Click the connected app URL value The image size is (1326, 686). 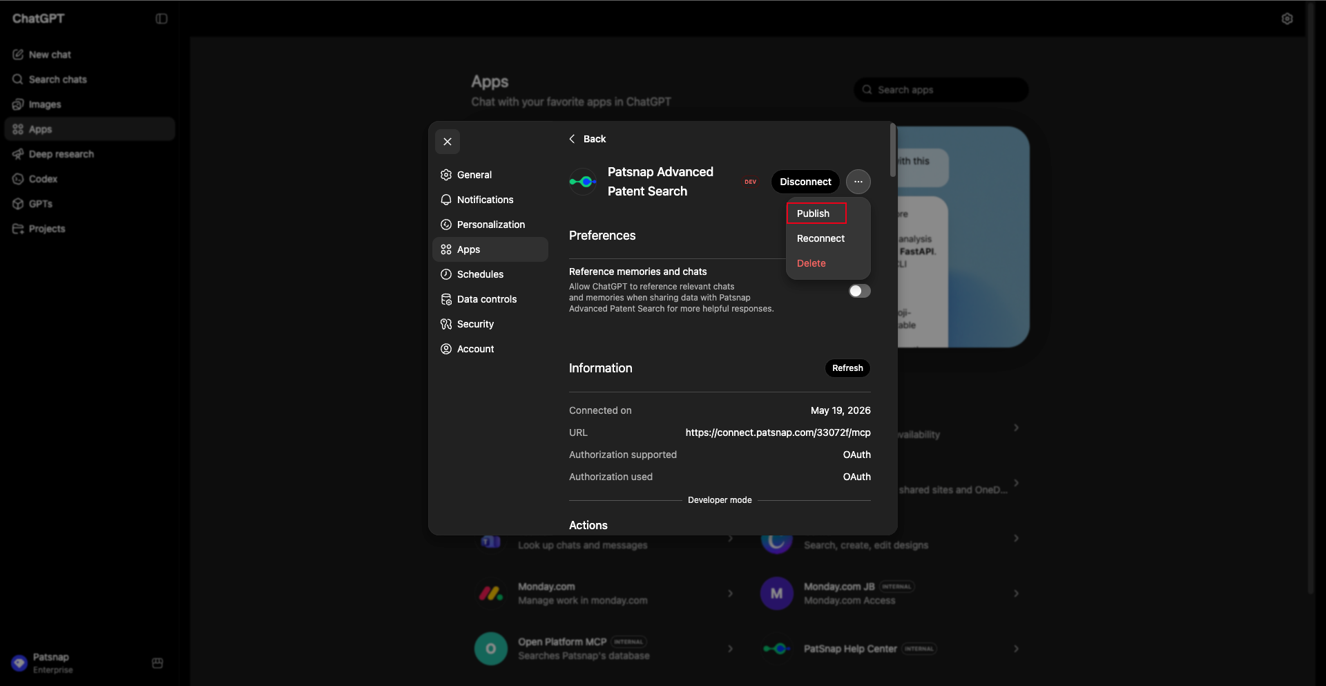[778, 432]
